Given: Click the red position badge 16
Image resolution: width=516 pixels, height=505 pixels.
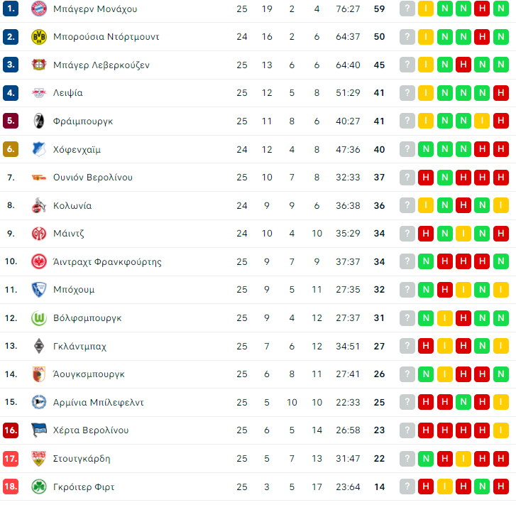Looking at the screenshot, I should click(11, 430).
